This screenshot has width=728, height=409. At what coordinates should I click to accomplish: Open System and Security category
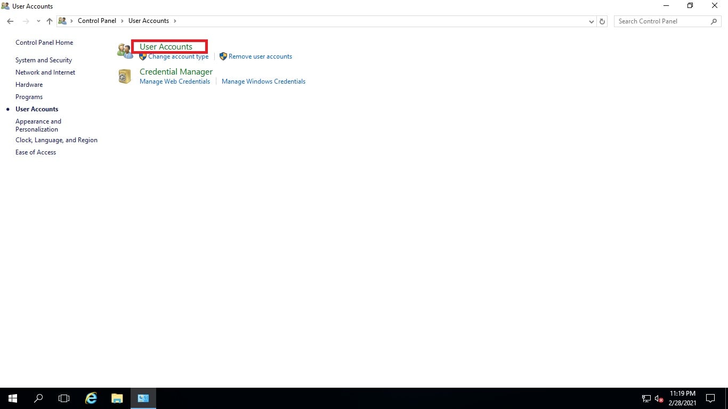coord(44,60)
